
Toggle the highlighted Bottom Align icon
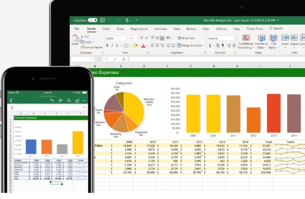point(162,38)
